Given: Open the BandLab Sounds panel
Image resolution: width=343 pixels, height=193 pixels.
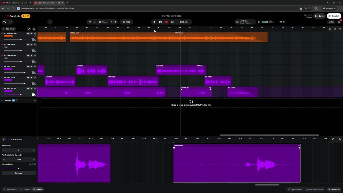Looking at the screenshot, I should pyautogui.click(x=315, y=190).
